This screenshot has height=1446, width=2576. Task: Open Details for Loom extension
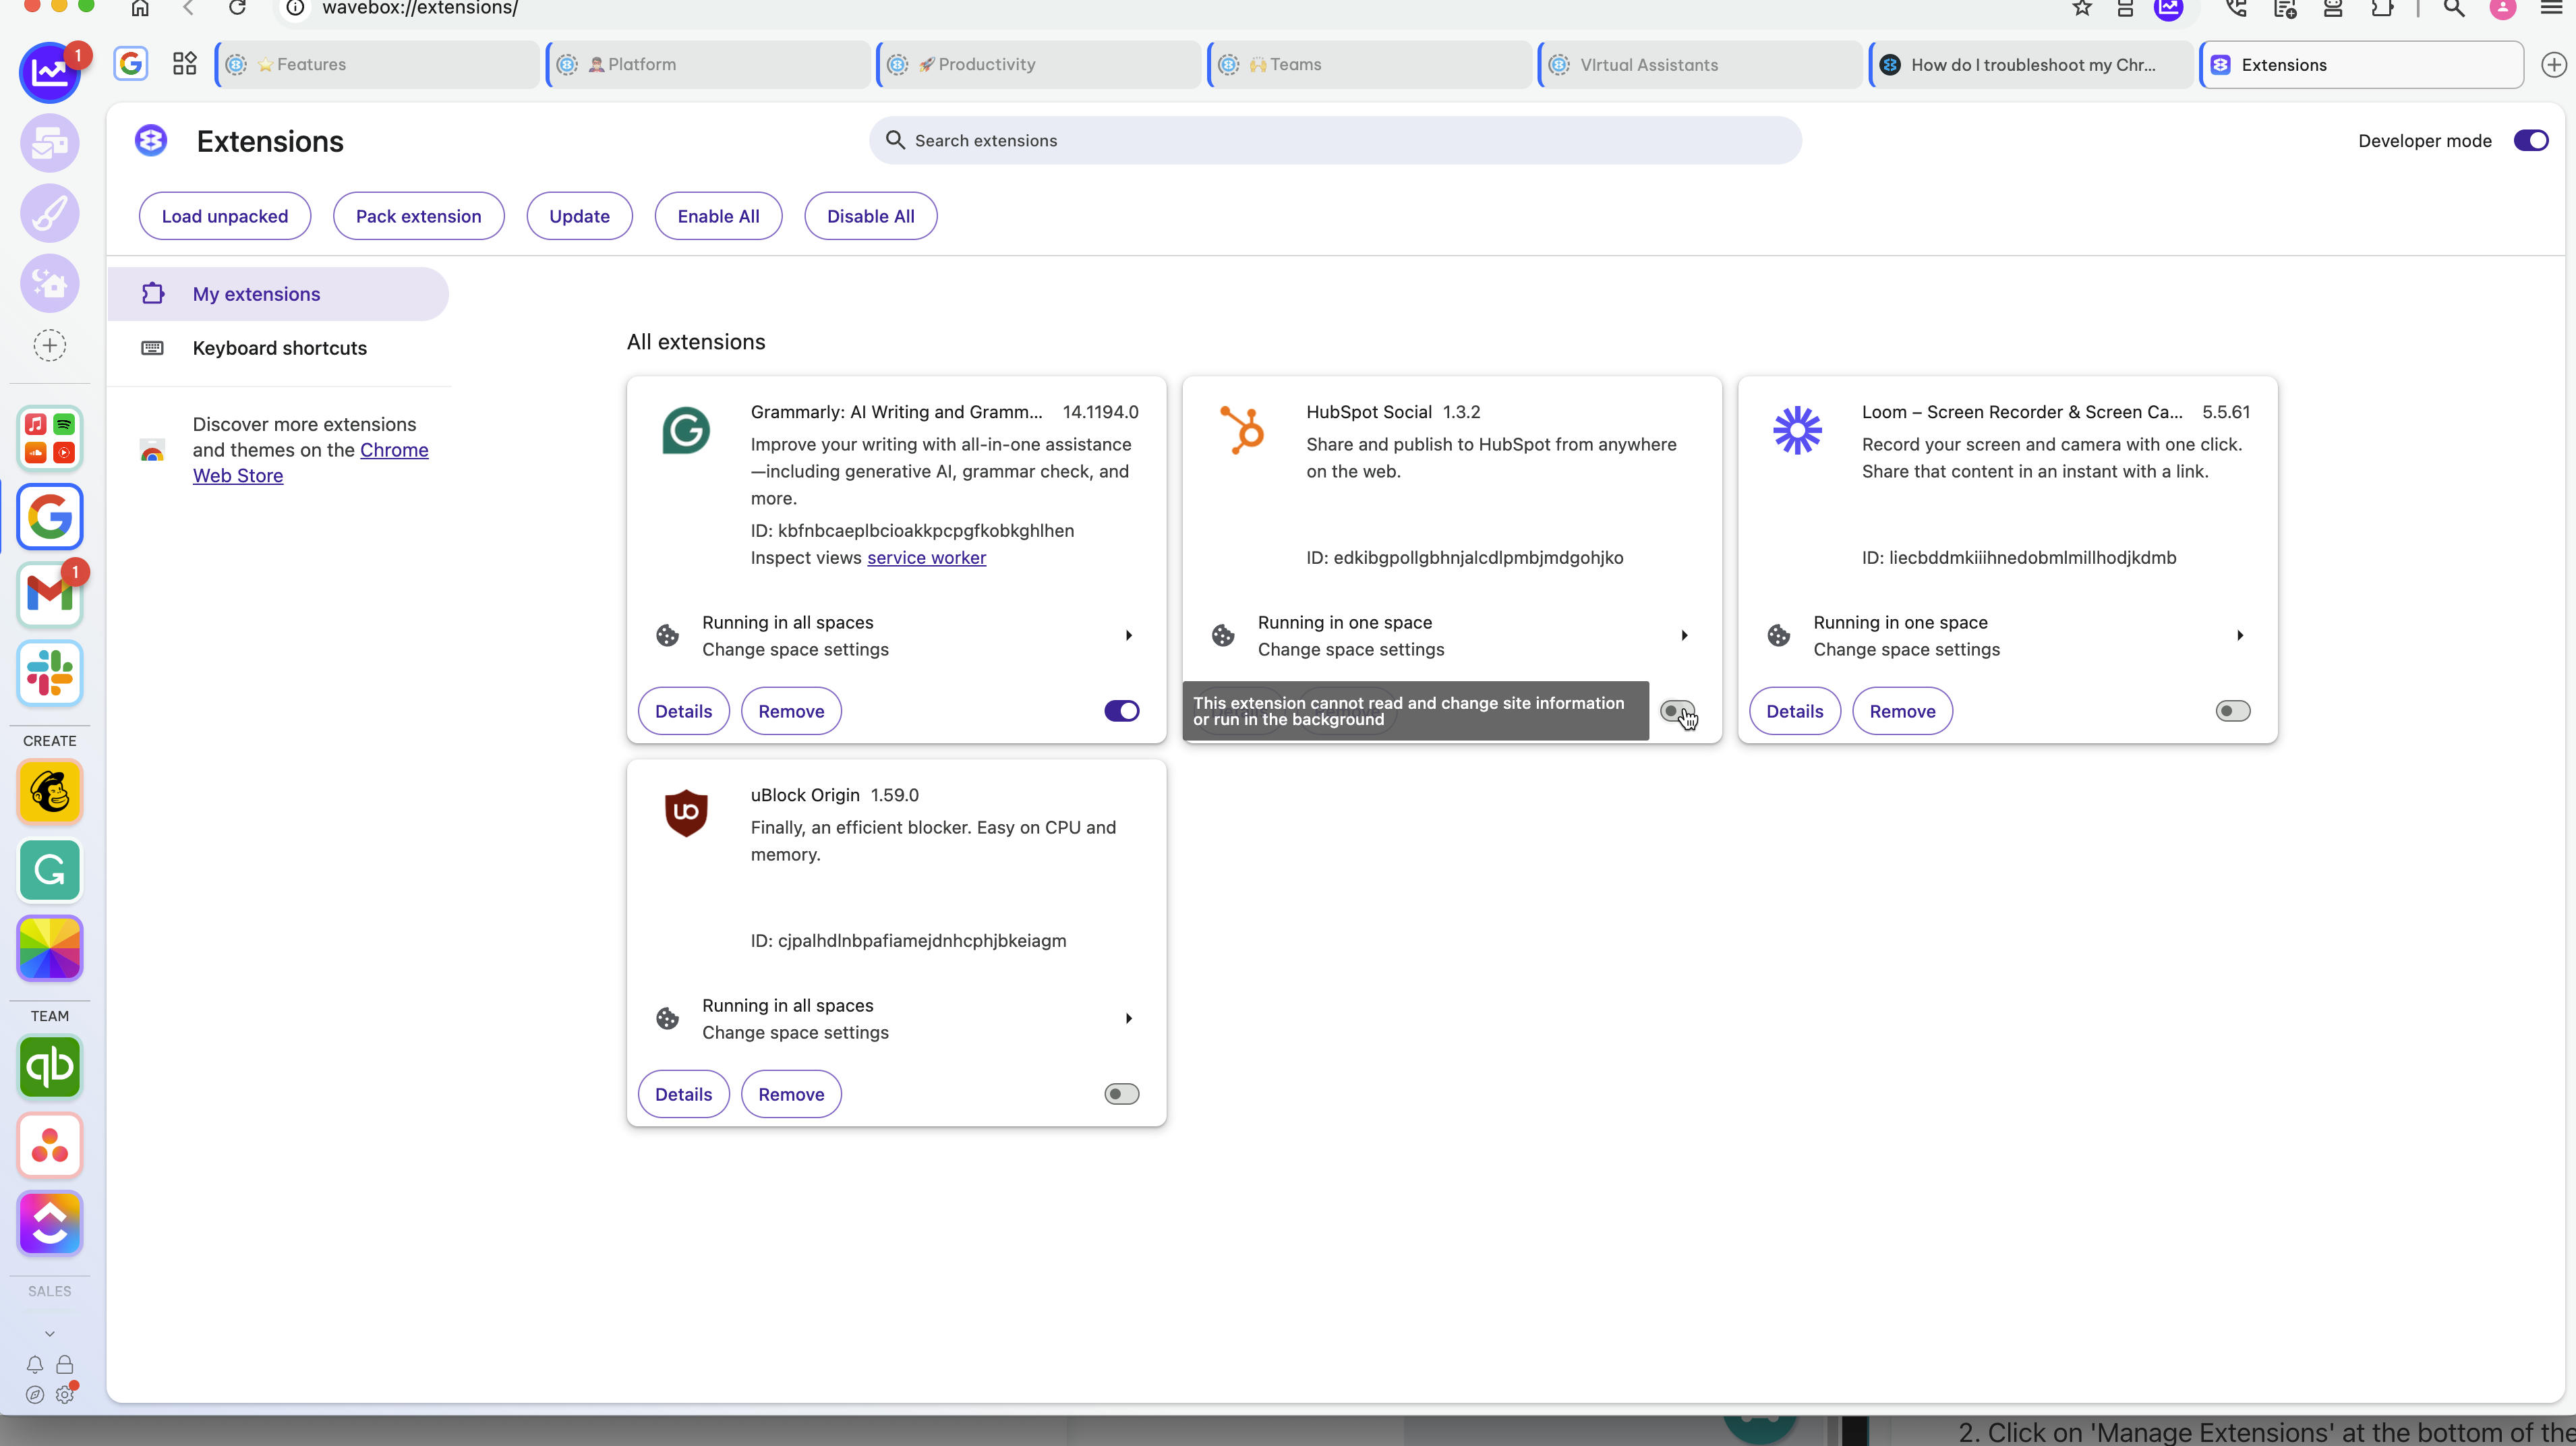point(1795,711)
